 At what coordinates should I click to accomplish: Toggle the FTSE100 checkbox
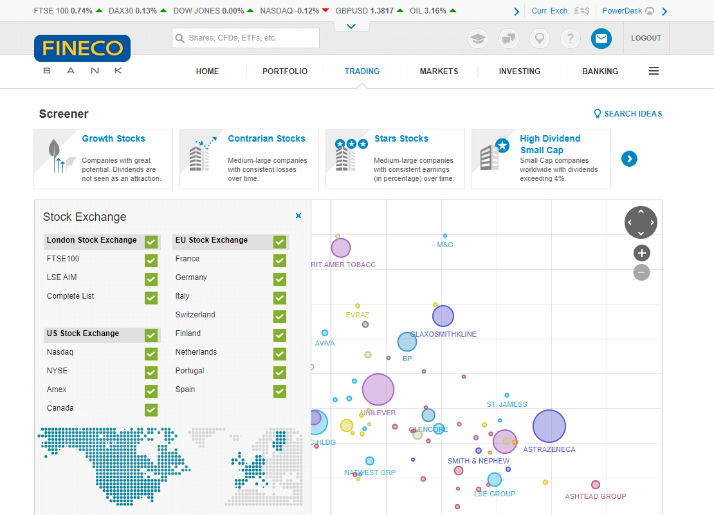[x=151, y=261]
